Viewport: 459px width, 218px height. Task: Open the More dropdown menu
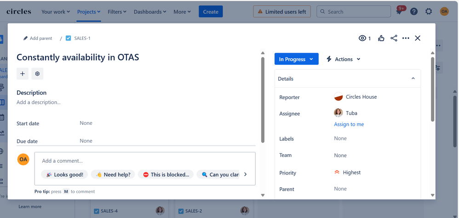[x=182, y=11]
